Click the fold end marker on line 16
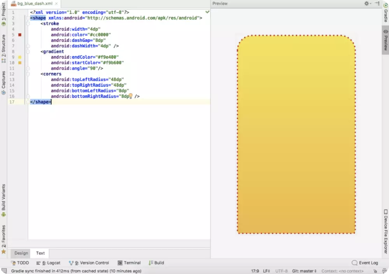 [x=28, y=97]
